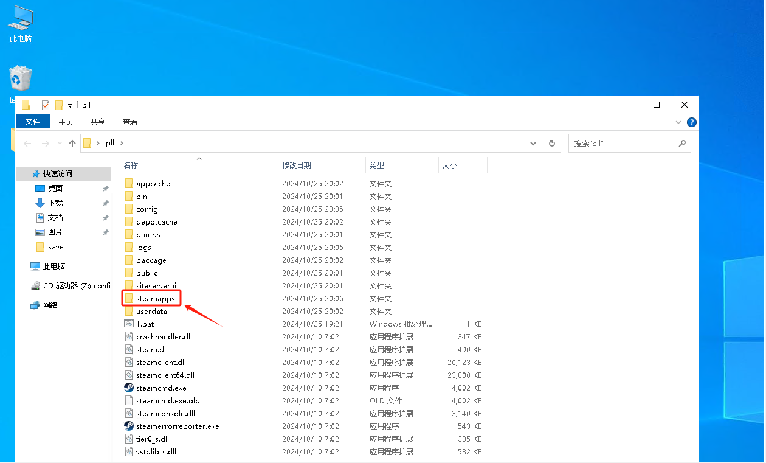Click the Refresh button in address bar
Screen dimensions: 766x463
(551, 143)
